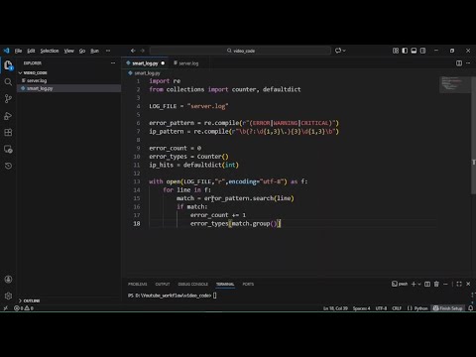Open the Edit menu
The height and width of the screenshot is (357, 476).
click(31, 51)
